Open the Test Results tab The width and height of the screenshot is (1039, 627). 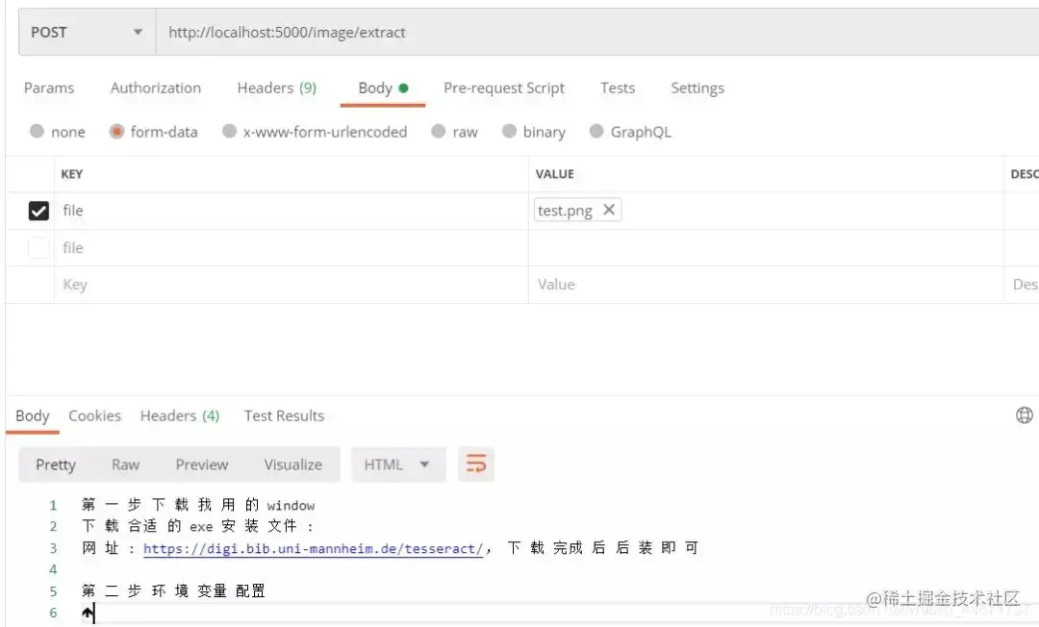284,415
